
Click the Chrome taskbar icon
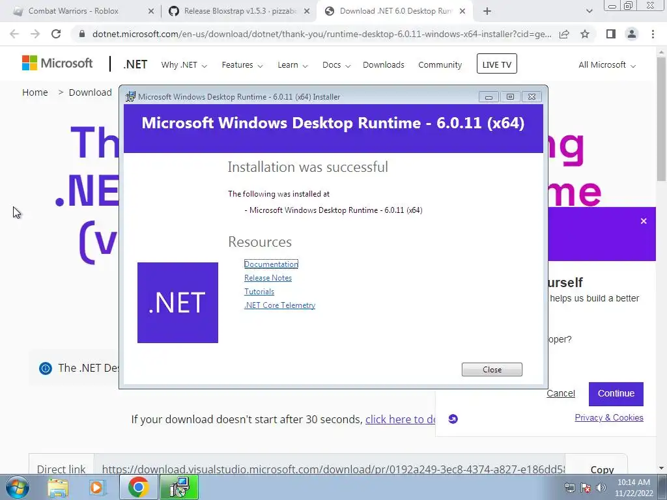(x=138, y=487)
